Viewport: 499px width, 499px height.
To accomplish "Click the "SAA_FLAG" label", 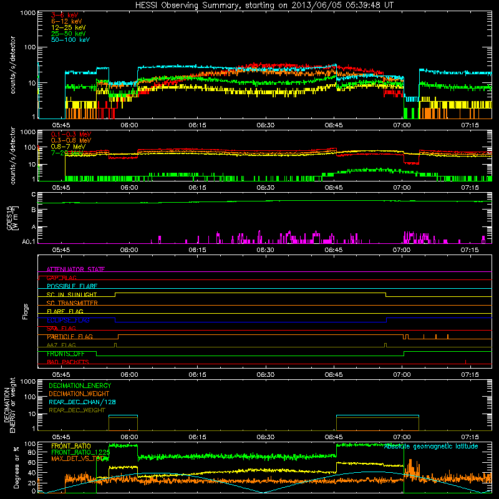I will click(x=61, y=329).
